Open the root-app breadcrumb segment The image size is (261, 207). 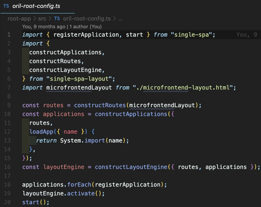tap(19, 19)
